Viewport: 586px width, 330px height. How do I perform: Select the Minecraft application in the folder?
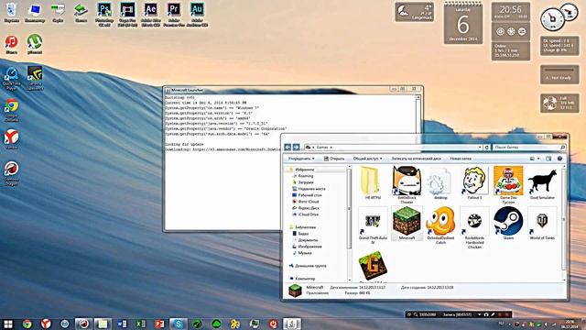(x=407, y=224)
